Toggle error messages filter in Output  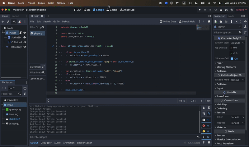206,126
